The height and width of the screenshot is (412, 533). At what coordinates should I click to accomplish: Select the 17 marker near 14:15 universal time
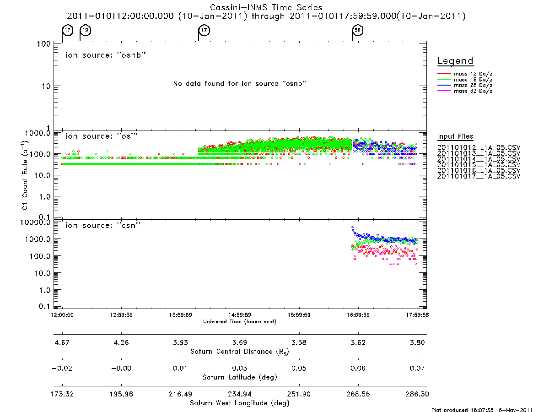pos(204,30)
